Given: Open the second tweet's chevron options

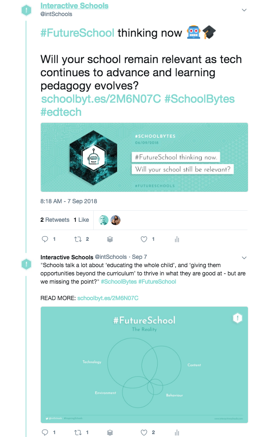Looking at the screenshot, I should point(244,258).
